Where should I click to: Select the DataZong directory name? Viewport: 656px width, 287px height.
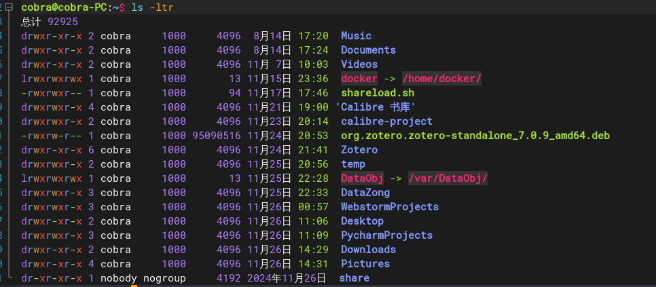point(365,193)
